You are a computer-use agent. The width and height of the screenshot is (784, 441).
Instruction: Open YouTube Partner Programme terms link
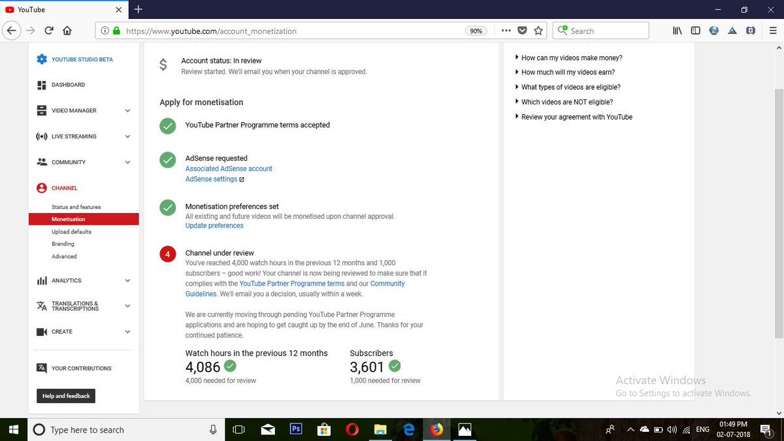pos(292,284)
